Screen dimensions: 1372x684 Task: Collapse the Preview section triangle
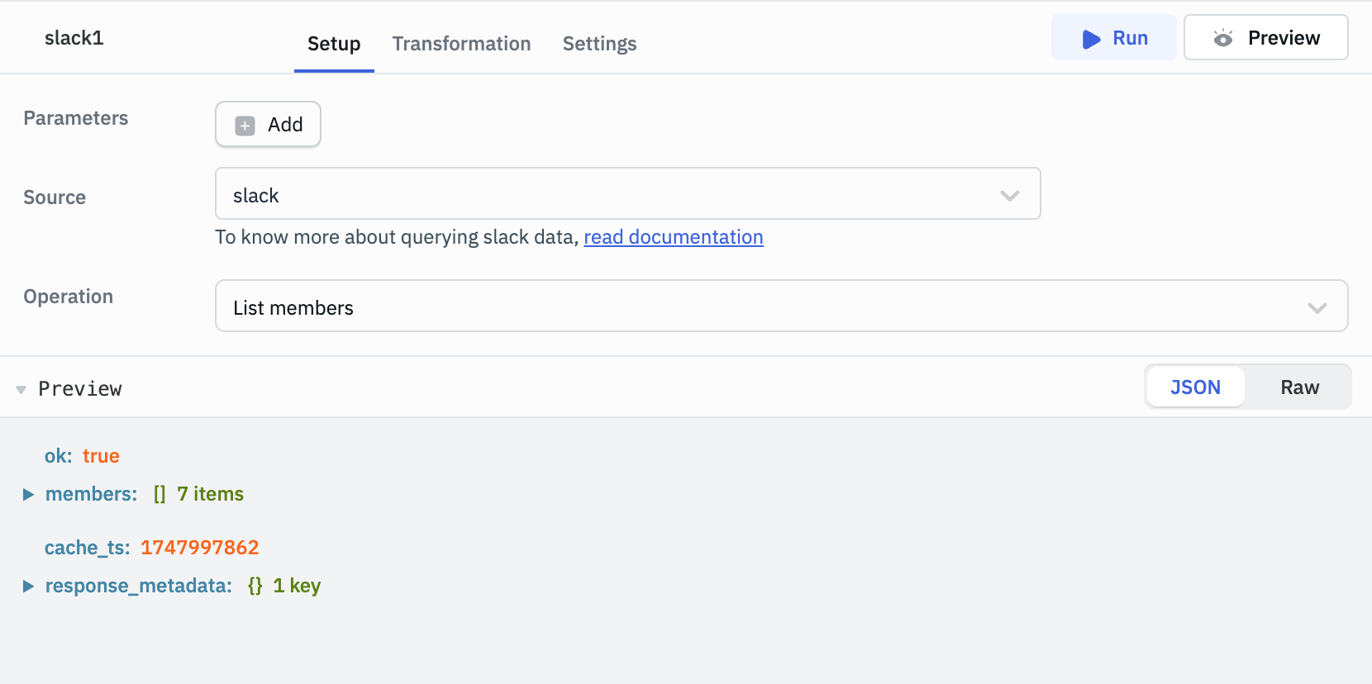tap(21, 389)
